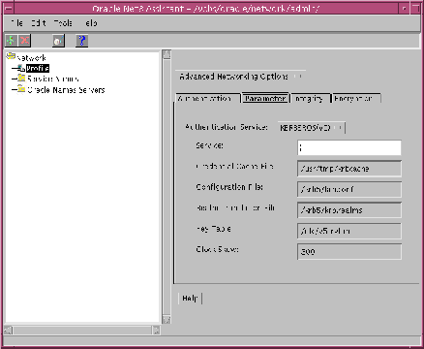The image size is (424, 349).
Task: Open the Advanced Networking Options dropdown
Action: tap(240, 77)
